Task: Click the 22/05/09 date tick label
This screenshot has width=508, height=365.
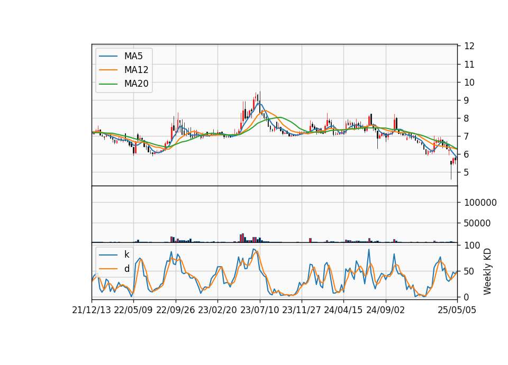Action: coord(133,310)
